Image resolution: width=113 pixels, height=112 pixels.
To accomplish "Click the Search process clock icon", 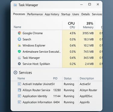I will pyautogui.click(x=19, y=39).
